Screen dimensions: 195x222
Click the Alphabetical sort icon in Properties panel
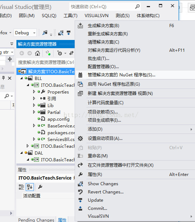pos(30,187)
